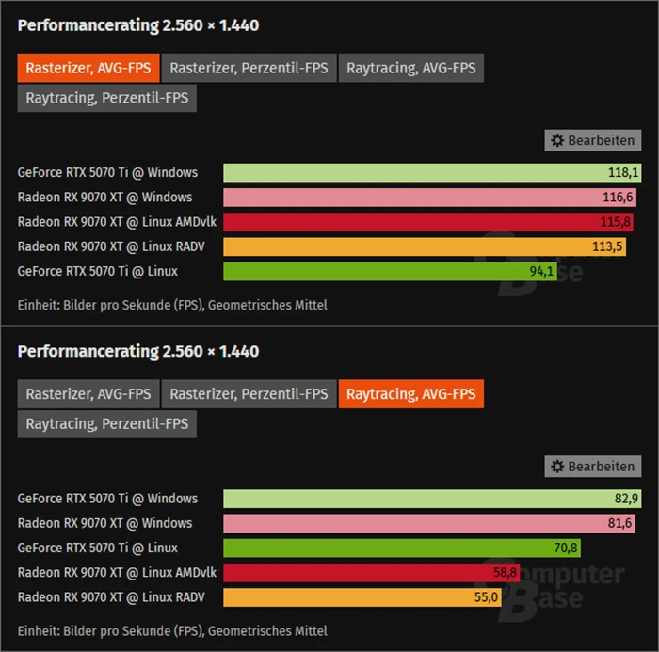This screenshot has width=659, height=652.
Task: Click the Einheit footnote under the bottom chart
Action: coord(172,631)
